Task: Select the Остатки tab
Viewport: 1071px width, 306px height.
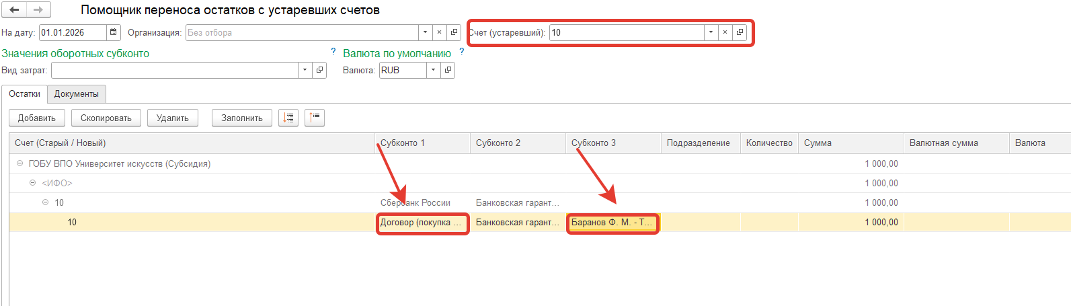Action: pyautogui.click(x=24, y=94)
